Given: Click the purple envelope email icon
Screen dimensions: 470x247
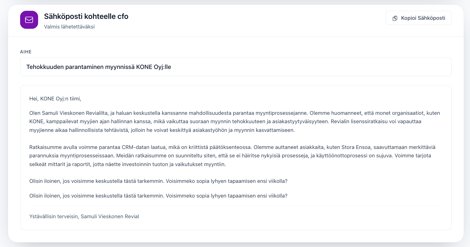Looking at the screenshot, I should point(29,20).
